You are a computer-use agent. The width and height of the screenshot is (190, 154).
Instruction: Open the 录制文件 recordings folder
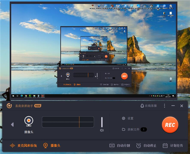131,129
